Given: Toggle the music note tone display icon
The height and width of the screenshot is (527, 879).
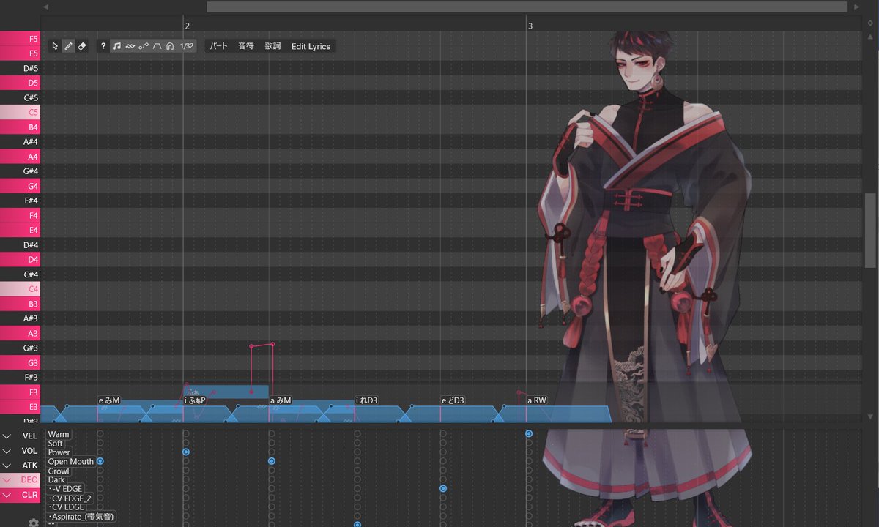Looking at the screenshot, I should pos(116,46).
